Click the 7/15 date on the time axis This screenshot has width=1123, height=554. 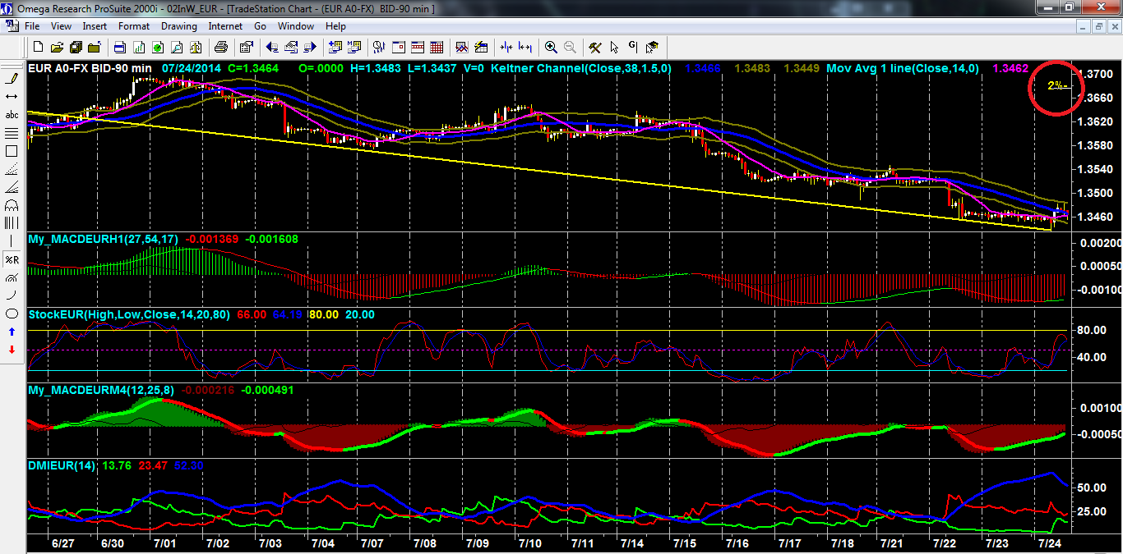pyautogui.click(x=684, y=543)
